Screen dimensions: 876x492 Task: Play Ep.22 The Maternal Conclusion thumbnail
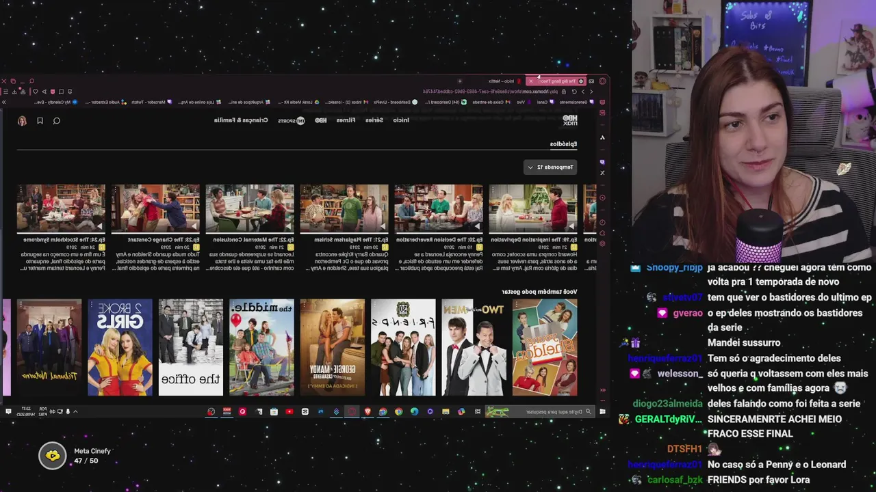[250, 208]
